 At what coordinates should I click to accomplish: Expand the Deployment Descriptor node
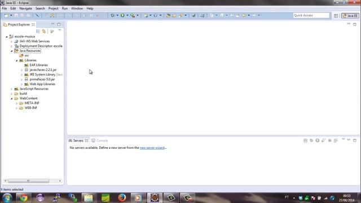(x=12, y=46)
